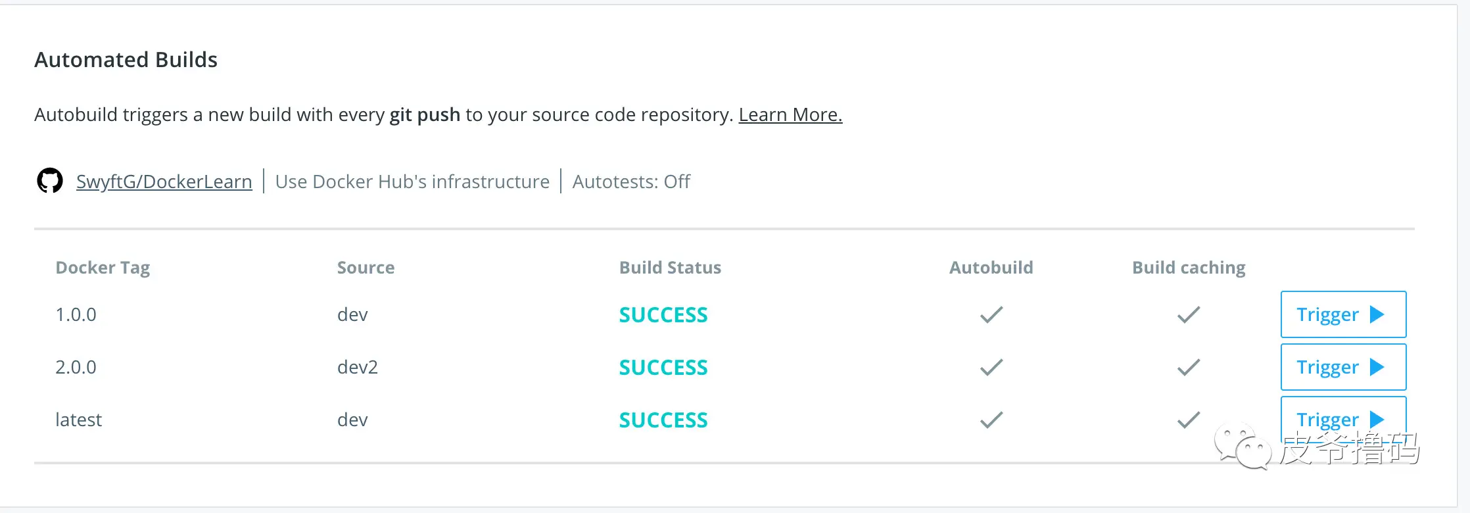1470x513 pixels.
Task: Click the Build caching checkmark for 1.0.0
Action: click(x=1189, y=314)
